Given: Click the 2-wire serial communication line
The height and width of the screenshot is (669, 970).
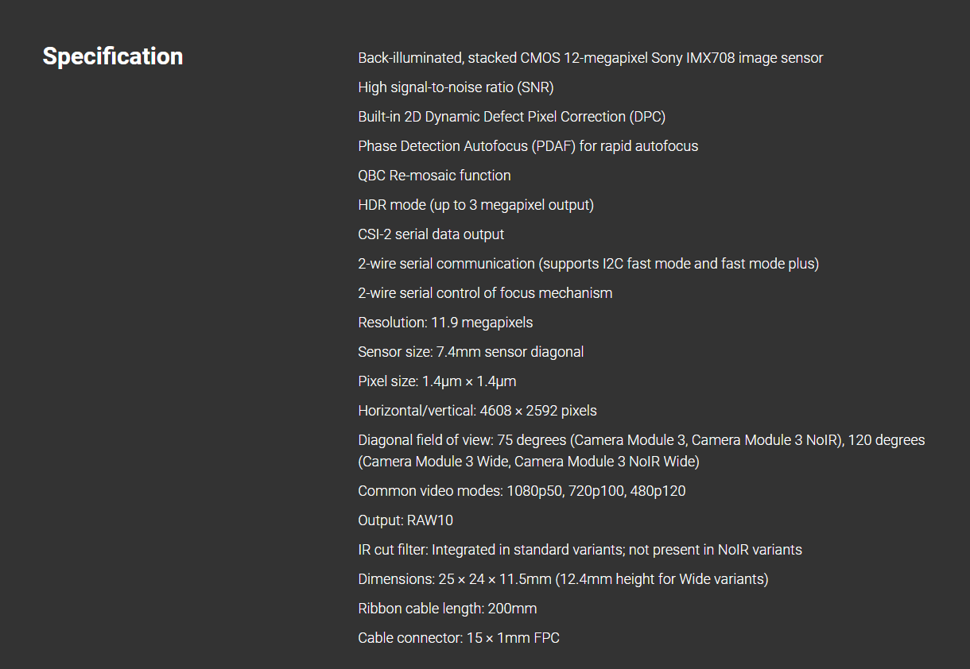Looking at the screenshot, I should pos(588,264).
